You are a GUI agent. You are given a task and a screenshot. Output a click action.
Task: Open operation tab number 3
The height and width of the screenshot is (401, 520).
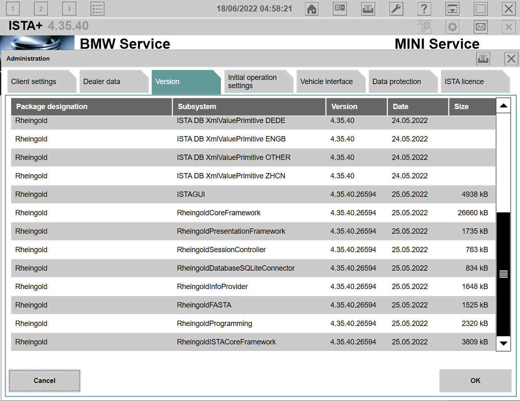tap(69, 9)
